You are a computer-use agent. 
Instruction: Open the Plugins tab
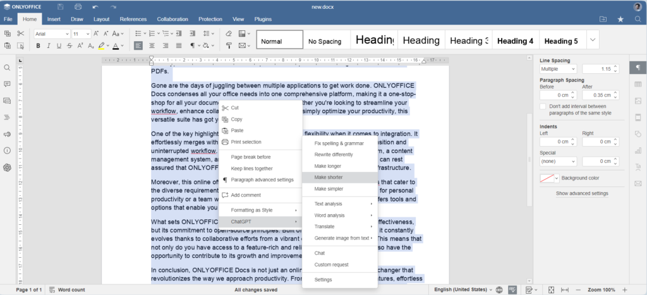tap(263, 19)
